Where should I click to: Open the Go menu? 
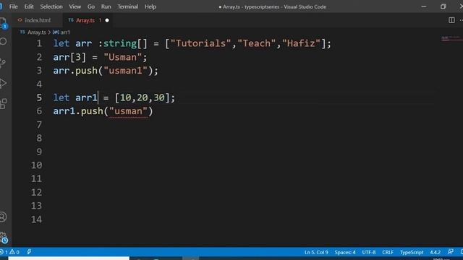(91, 6)
